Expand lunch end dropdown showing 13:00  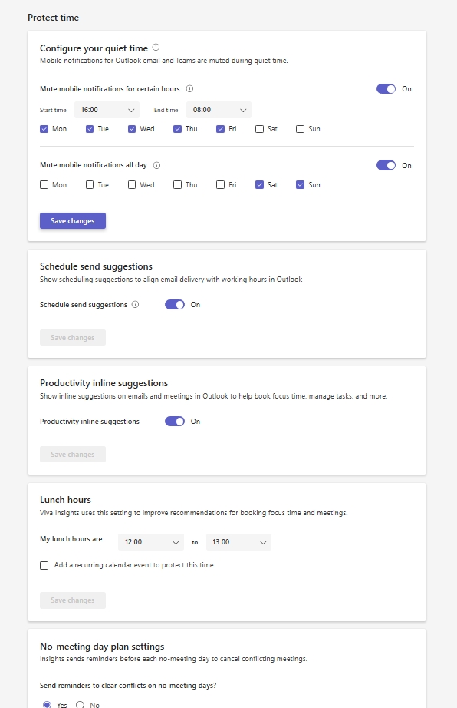coord(238,542)
